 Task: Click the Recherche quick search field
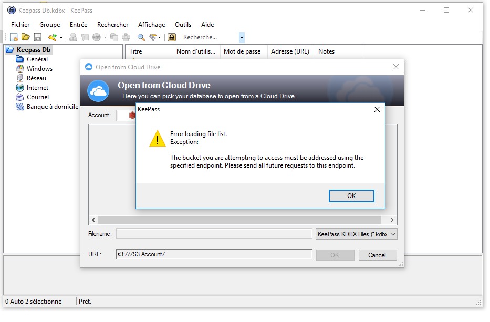(210, 37)
